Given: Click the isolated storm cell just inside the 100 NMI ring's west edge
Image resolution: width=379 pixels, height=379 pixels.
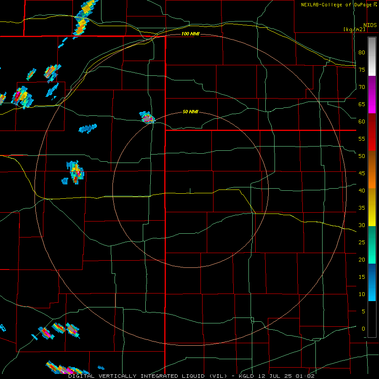Looking at the screenshot, I should click(x=75, y=173).
